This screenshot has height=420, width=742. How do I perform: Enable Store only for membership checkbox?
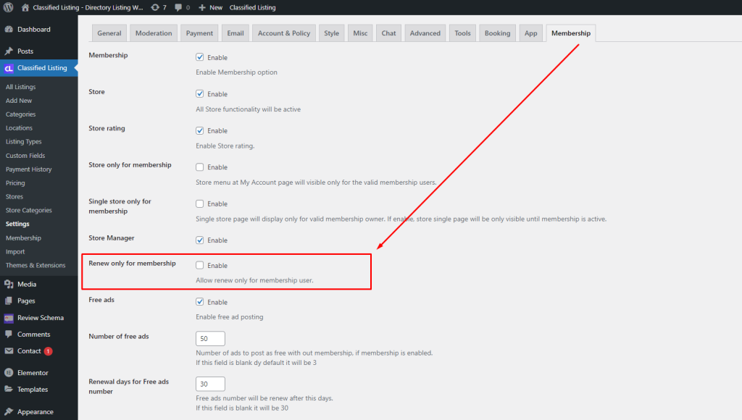click(200, 167)
